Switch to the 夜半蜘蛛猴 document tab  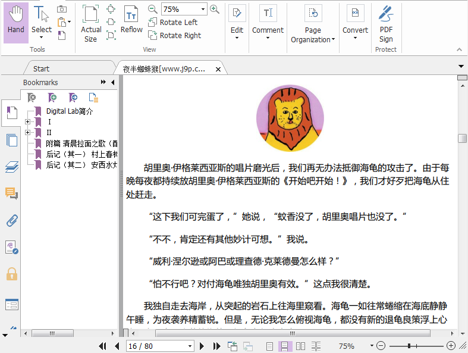coord(164,69)
